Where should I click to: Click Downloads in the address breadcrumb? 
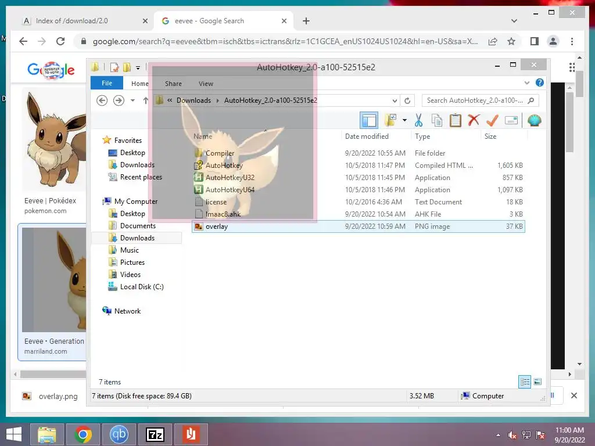click(x=193, y=100)
